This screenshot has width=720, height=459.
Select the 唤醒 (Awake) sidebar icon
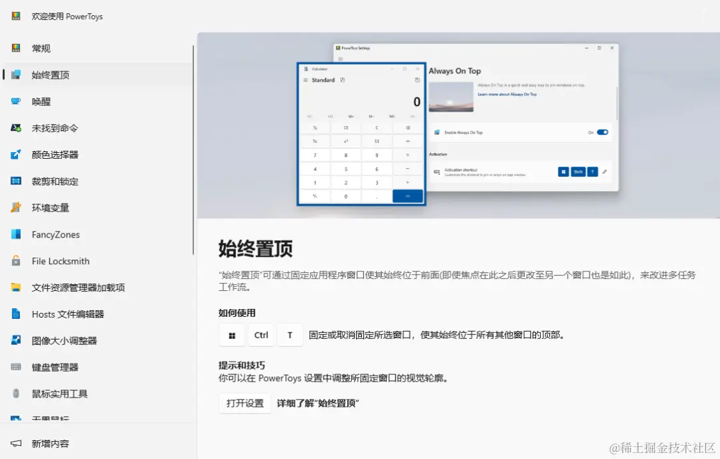tap(17, 101)
